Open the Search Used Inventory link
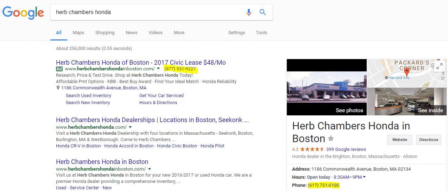This screenshot has height=191, width=448. pos(88,96)
